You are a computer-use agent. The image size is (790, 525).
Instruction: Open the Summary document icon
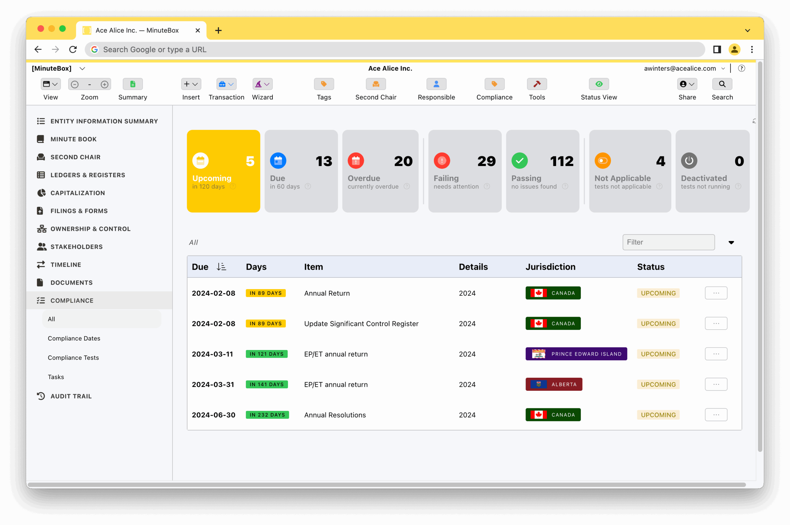pos(133,84)
